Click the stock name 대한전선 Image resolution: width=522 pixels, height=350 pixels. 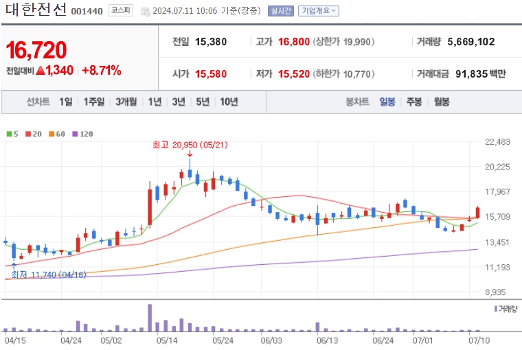click(x=36, y=10)
